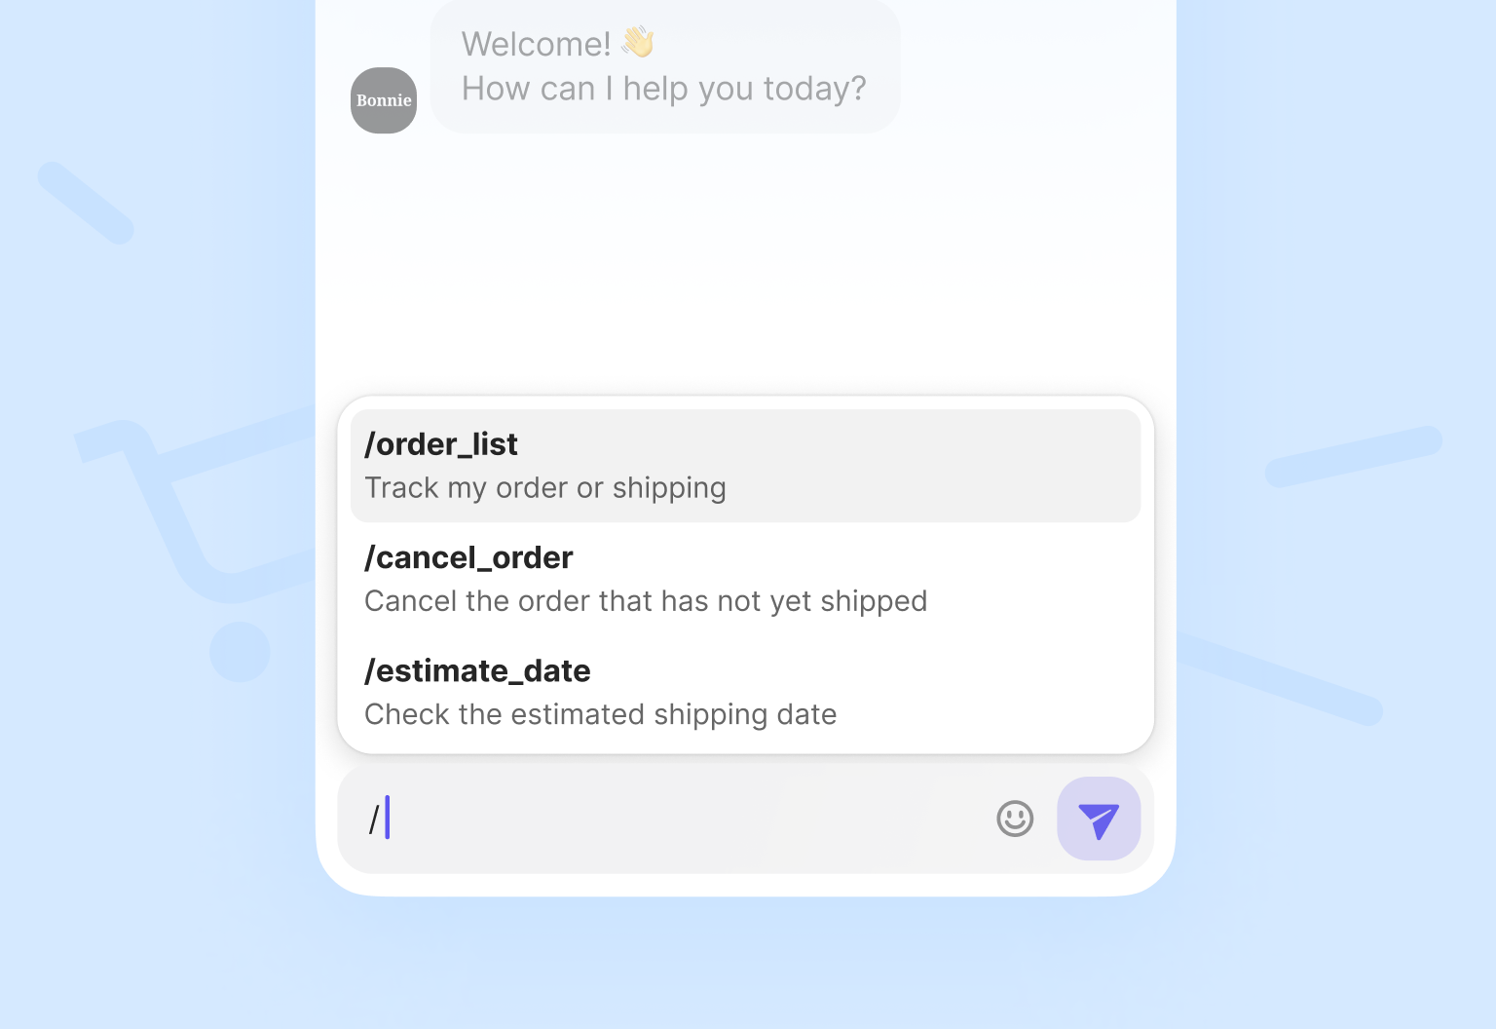The image size is (1496, 1029).
Task: Choose the /cancel_order command
Action: click(x=468, y=557)
